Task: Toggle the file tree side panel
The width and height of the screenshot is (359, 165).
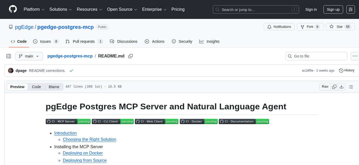Action: pyautogui.click(x=8, y=56)
